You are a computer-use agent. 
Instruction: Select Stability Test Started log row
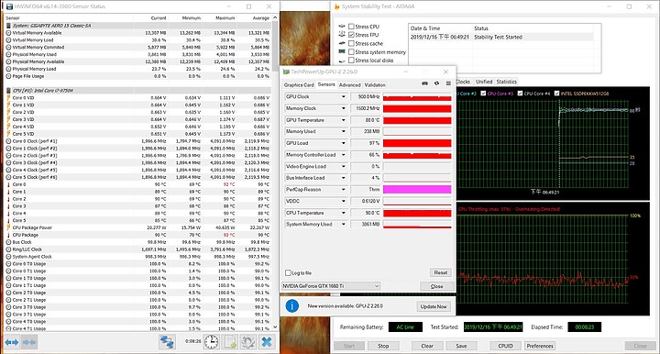(501, 37)
